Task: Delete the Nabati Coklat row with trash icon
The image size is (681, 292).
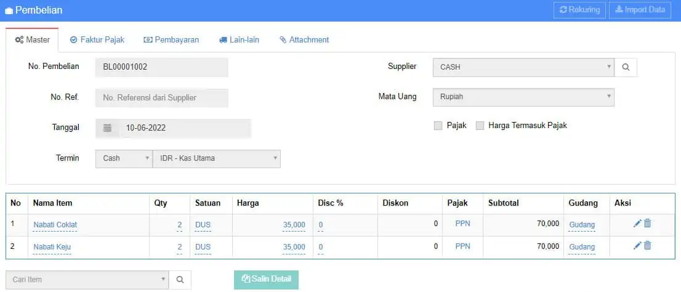Action: click(x=648, y=224)
